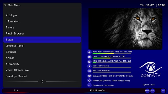Click the Ram usage progress bar
Screen dimensions: 168x94
(x=112, y=53)
